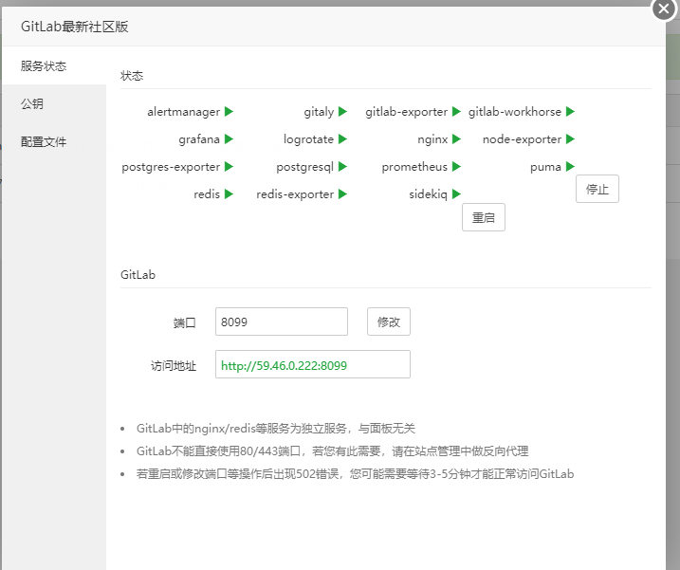Click the 状态 section heading
Image resolution: width=680 pixels, height=570 pixels.
coord(132,76)
